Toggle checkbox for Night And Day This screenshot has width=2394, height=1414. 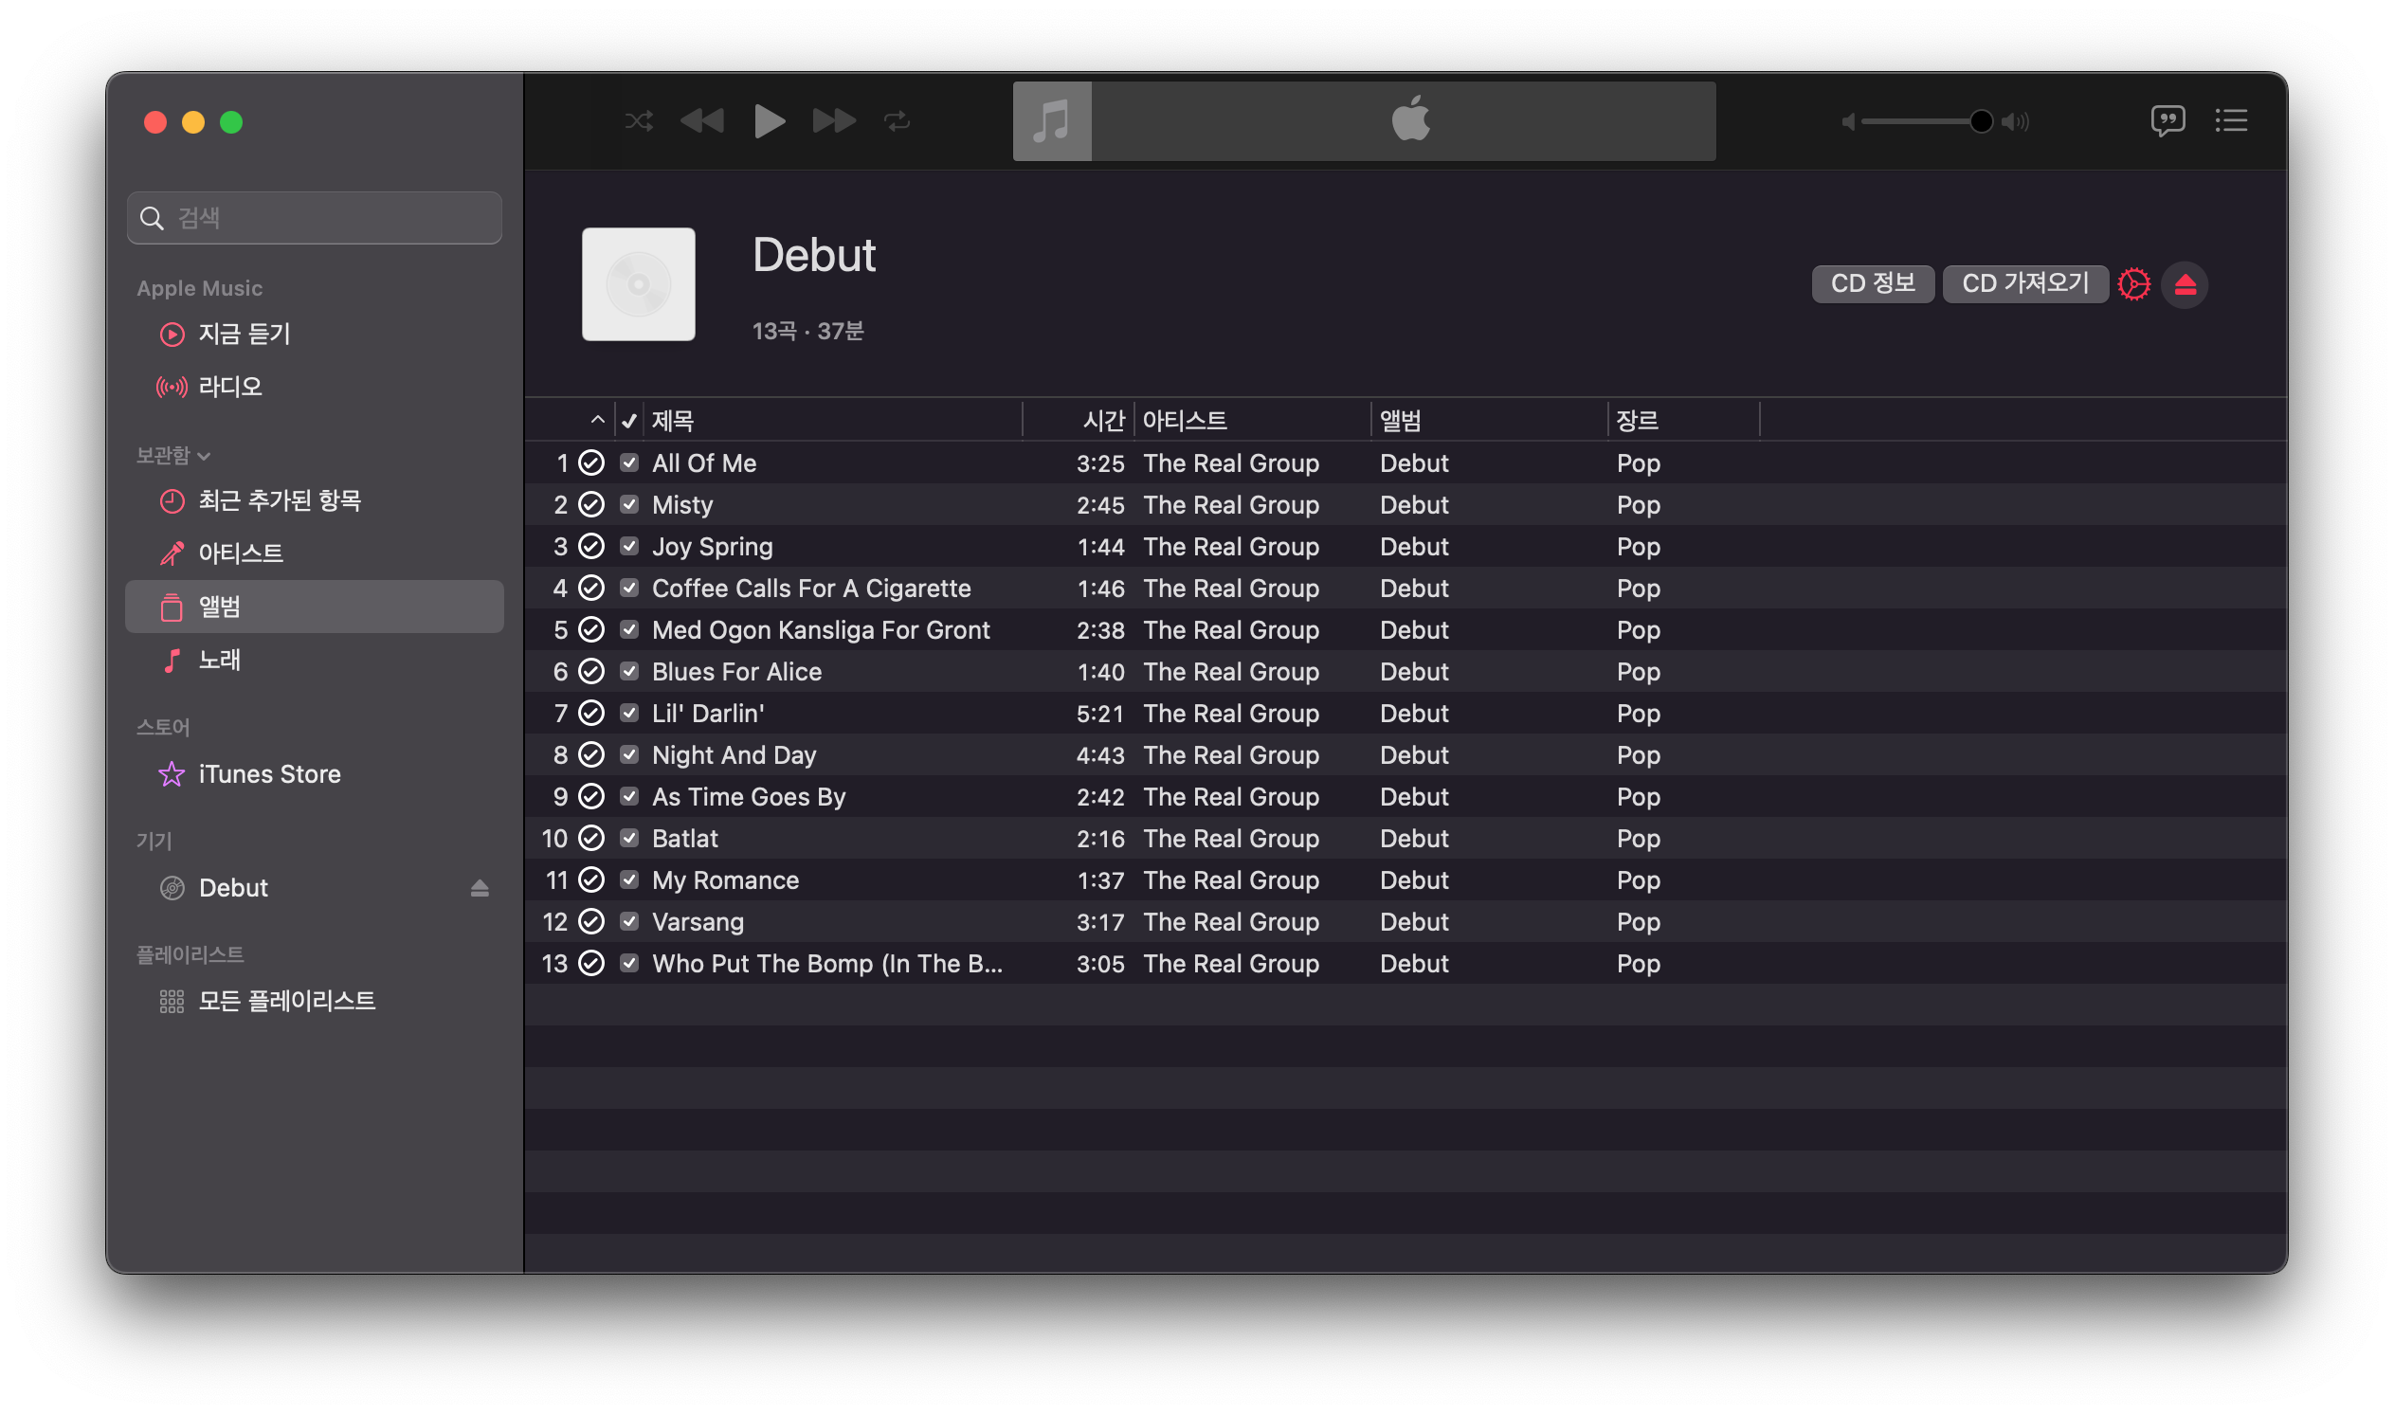click(628, 754)
